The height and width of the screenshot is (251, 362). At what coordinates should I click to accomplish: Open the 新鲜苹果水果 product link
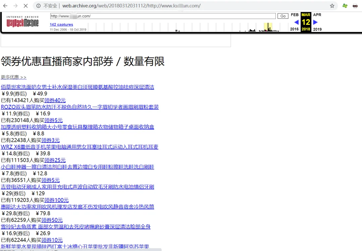coord(75,247)
